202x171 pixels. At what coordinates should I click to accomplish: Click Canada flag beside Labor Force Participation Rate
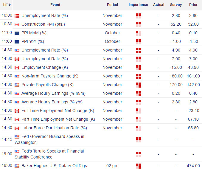tap(17, 128)
